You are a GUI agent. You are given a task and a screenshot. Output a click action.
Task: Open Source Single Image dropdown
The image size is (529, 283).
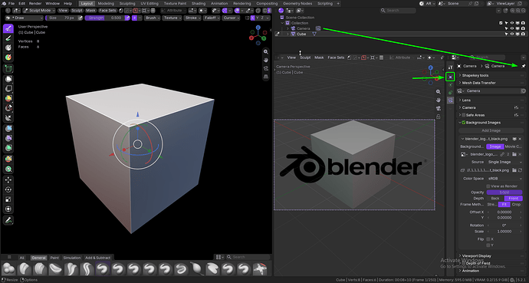click(504, 163)
